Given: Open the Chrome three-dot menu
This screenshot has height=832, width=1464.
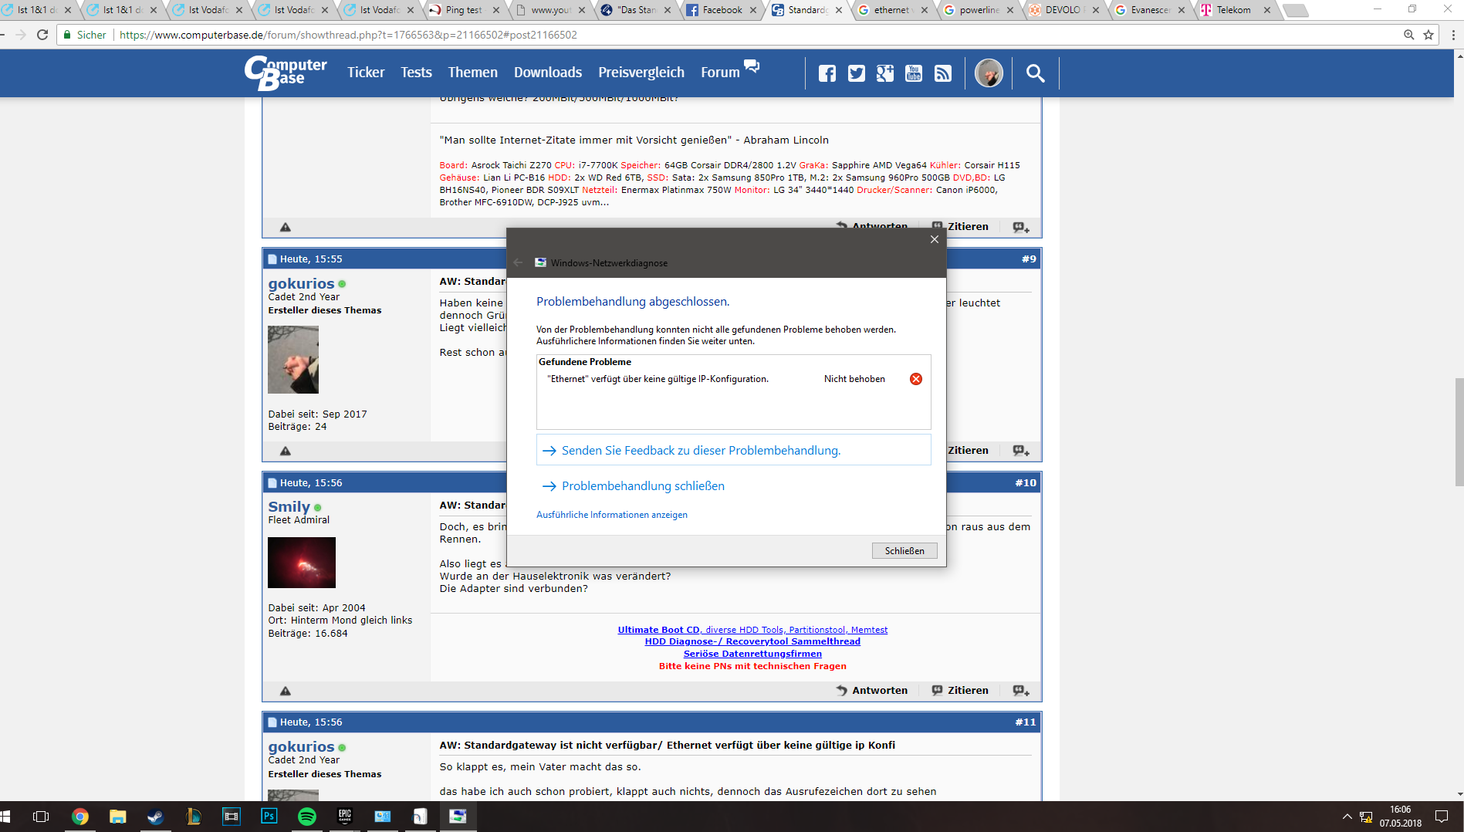Looking at the screenshot, I should (x=1453, y=35).
